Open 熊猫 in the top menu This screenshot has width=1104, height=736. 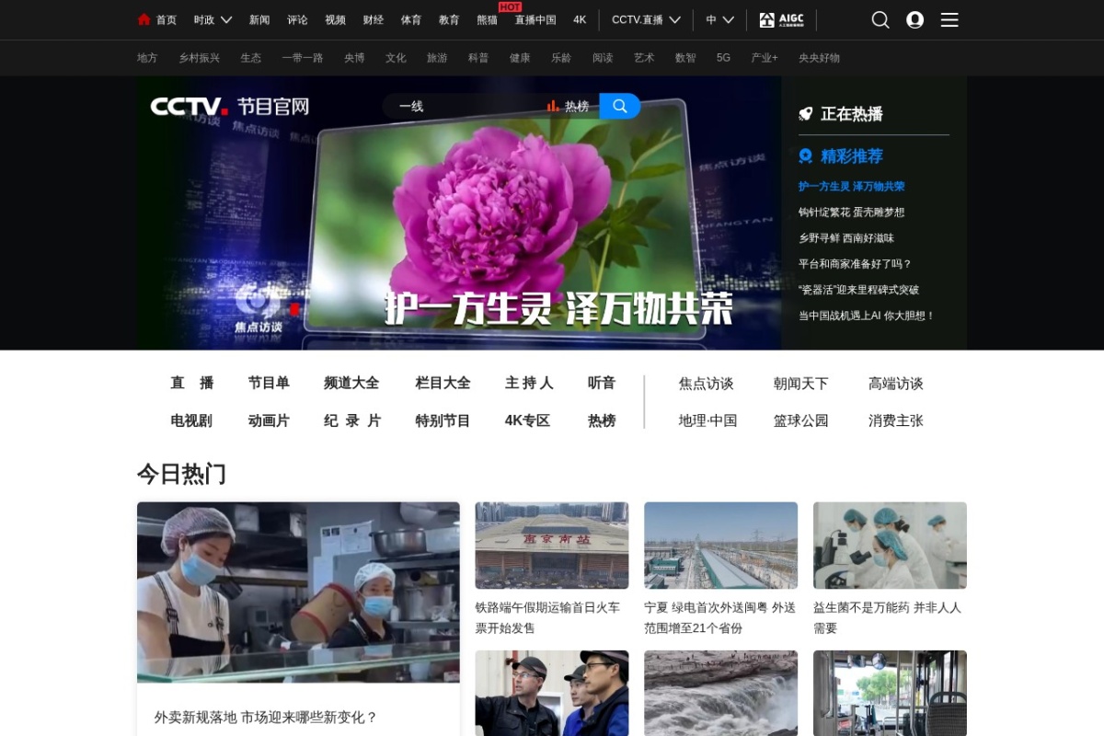pos(487,19)
